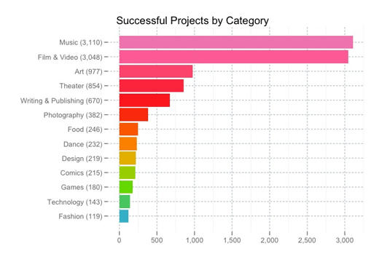Click the 1,000 axis tick label
This screenshot has height=262, width=379.
(x=195, y=240)
